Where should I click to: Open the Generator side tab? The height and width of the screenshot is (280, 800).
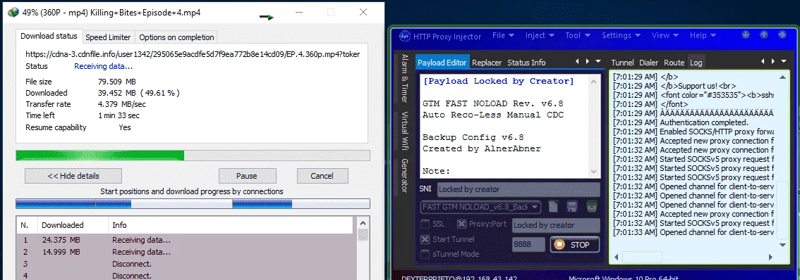(x=405, y=176)
